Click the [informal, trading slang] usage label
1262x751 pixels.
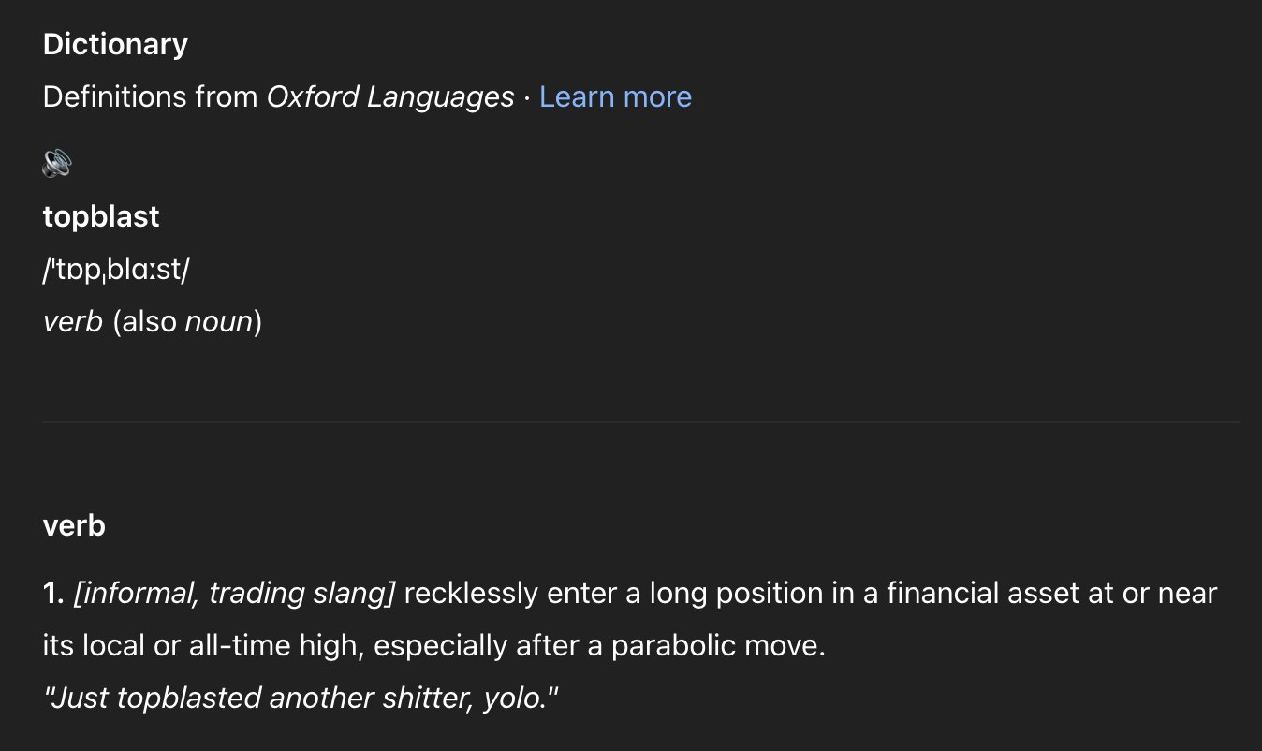235,593
